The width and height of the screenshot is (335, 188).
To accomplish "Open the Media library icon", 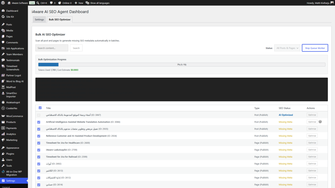I will tap(3, 30).
